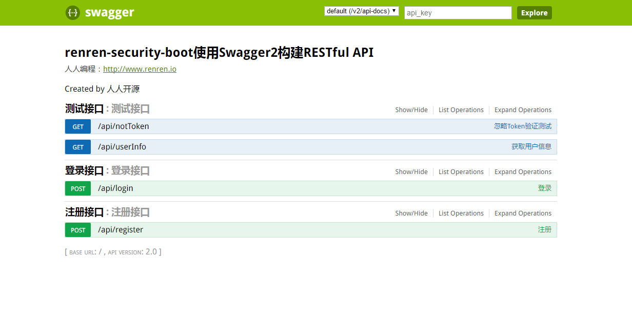
Task: Click Show/Hide for 测试接口 section
Action: click(411, 110)
